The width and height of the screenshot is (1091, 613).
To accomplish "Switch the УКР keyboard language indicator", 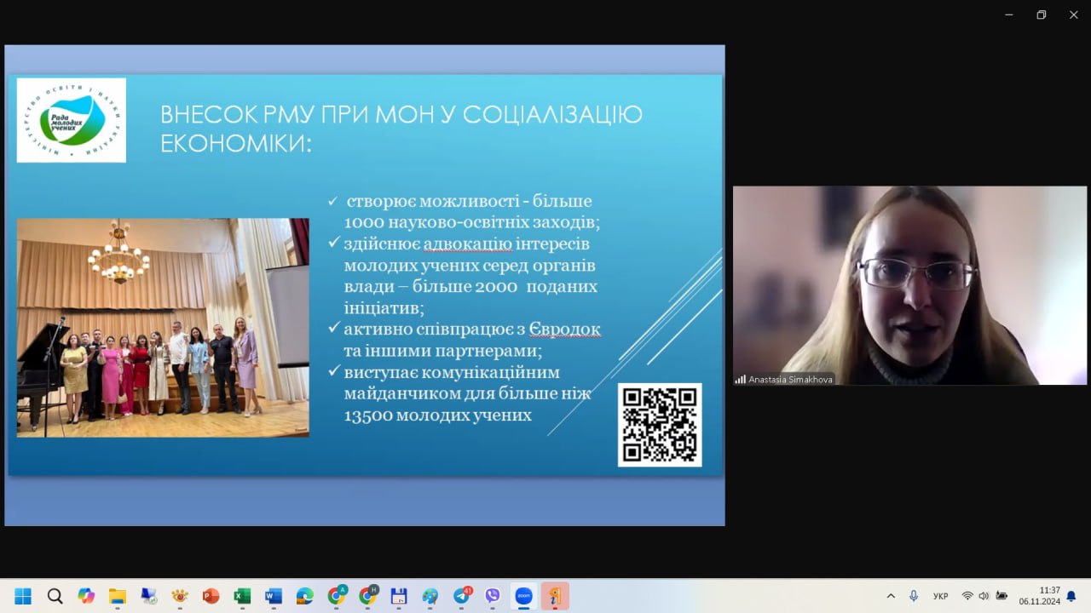I will [x=941, y=596].
